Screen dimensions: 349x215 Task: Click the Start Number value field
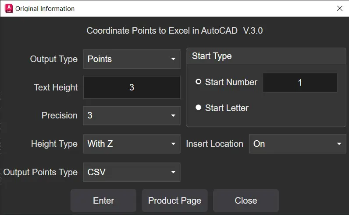click(300, 83)
